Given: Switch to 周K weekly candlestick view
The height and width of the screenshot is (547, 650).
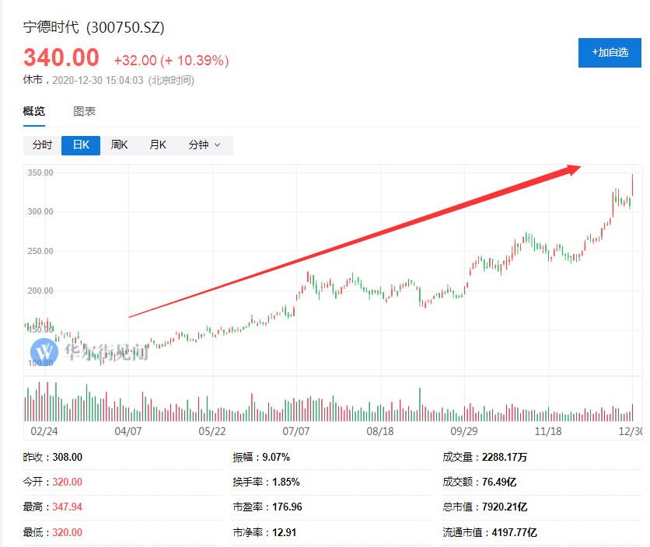Looking at the screenshot, I should tap(120, 145).
